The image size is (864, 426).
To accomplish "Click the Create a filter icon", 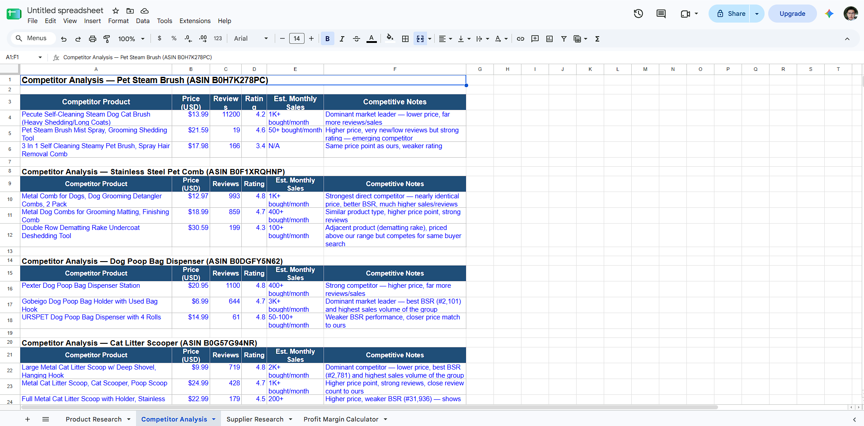I will [x=564, y=39].
